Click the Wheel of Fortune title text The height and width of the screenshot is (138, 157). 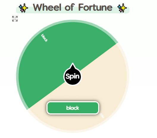[73, 7]
